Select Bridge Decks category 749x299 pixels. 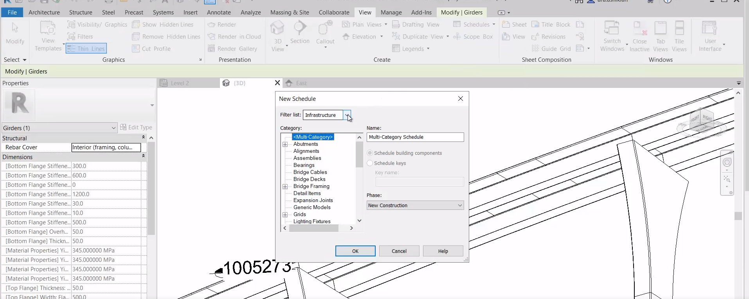pos(310,179)
